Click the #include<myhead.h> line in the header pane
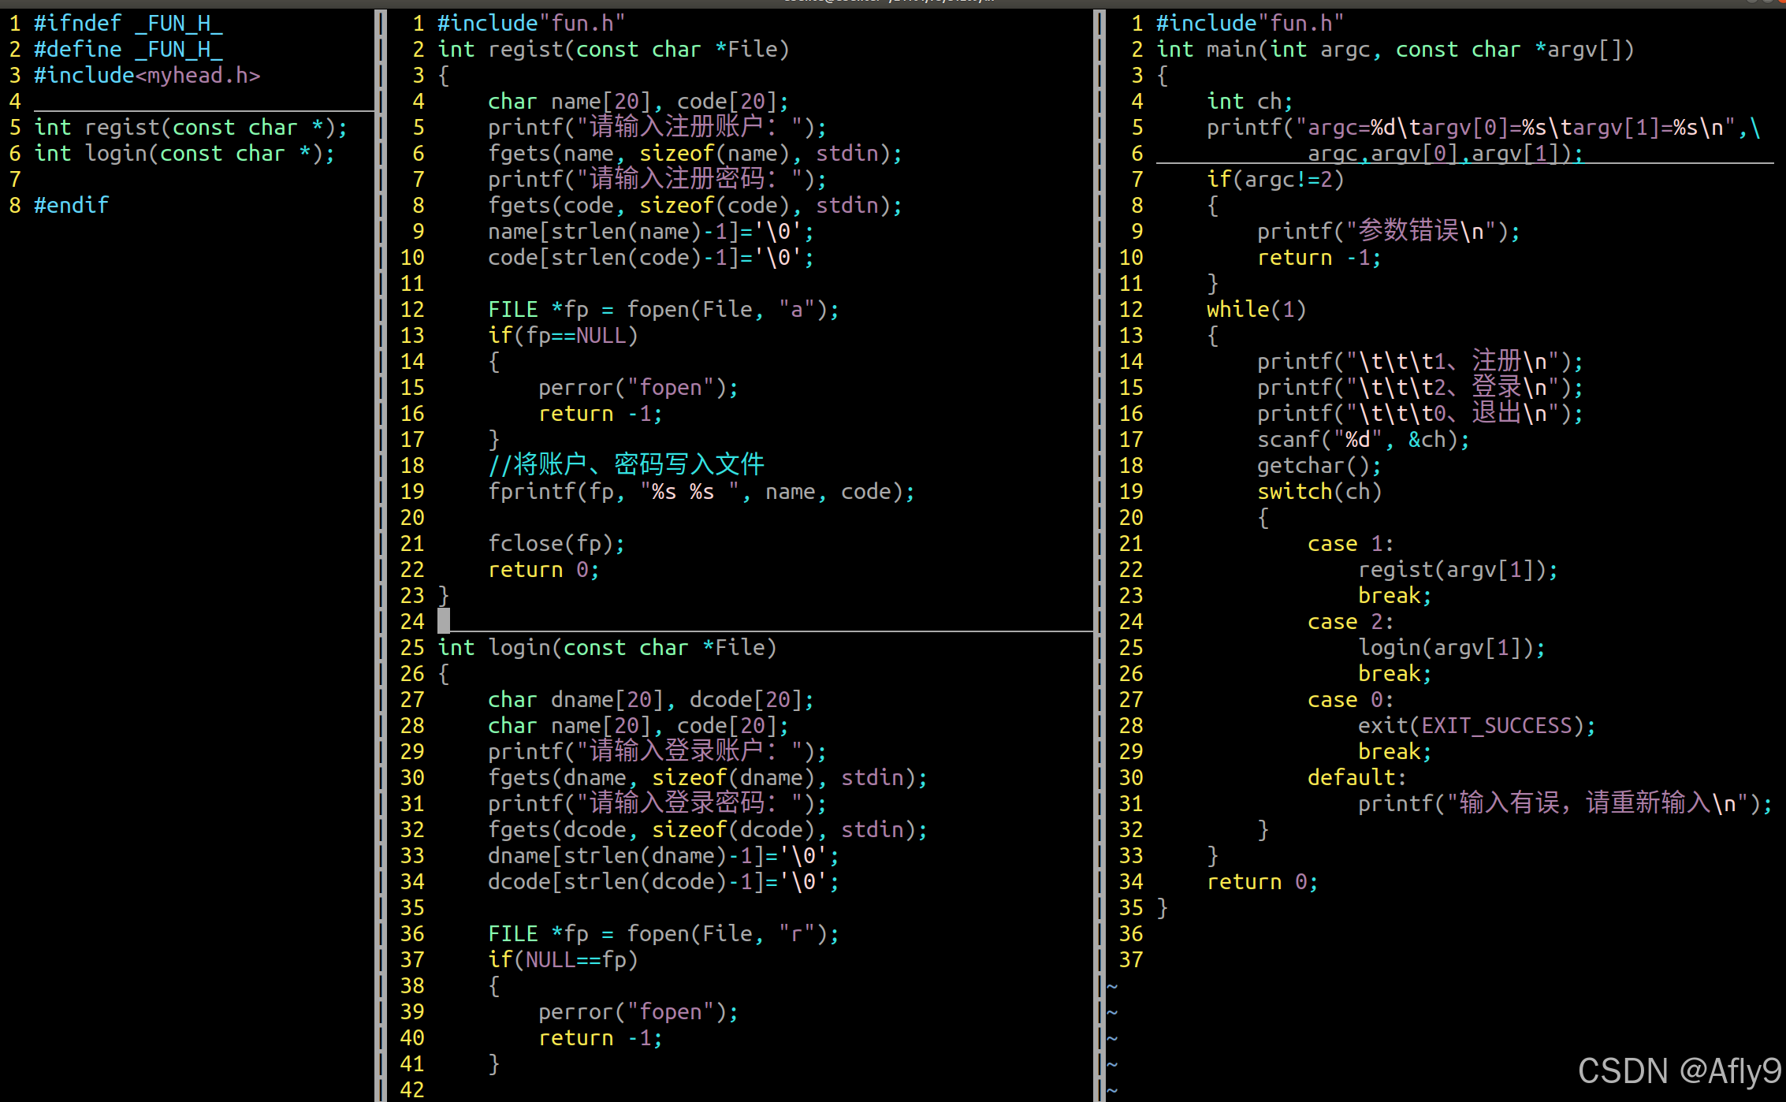The image size is (1786, 1102). point(147,76)
